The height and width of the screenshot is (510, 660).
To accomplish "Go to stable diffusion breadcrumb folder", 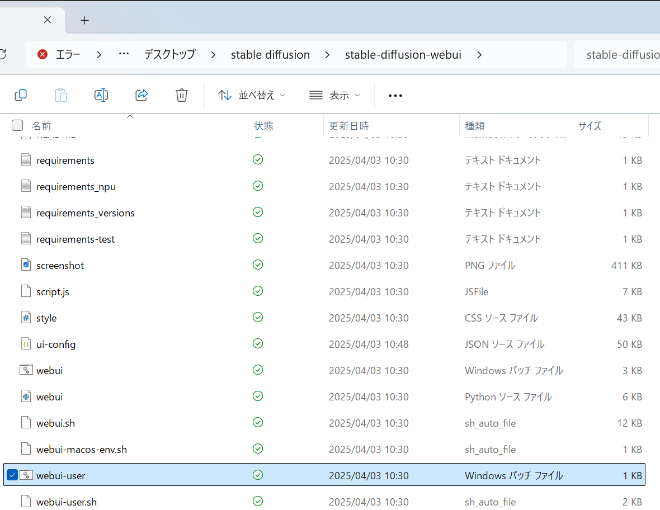I will point(270,55).
